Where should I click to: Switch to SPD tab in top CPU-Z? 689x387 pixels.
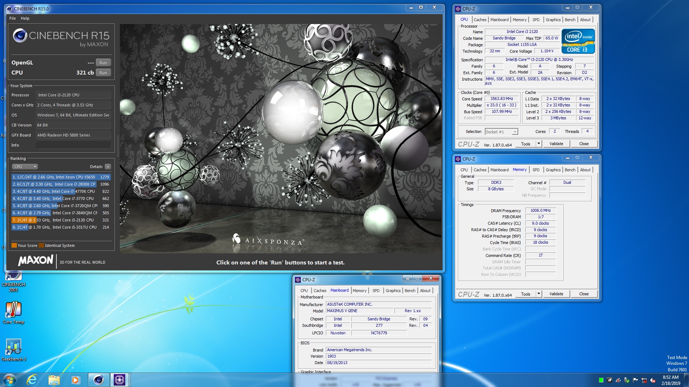(x=536, y=20)
